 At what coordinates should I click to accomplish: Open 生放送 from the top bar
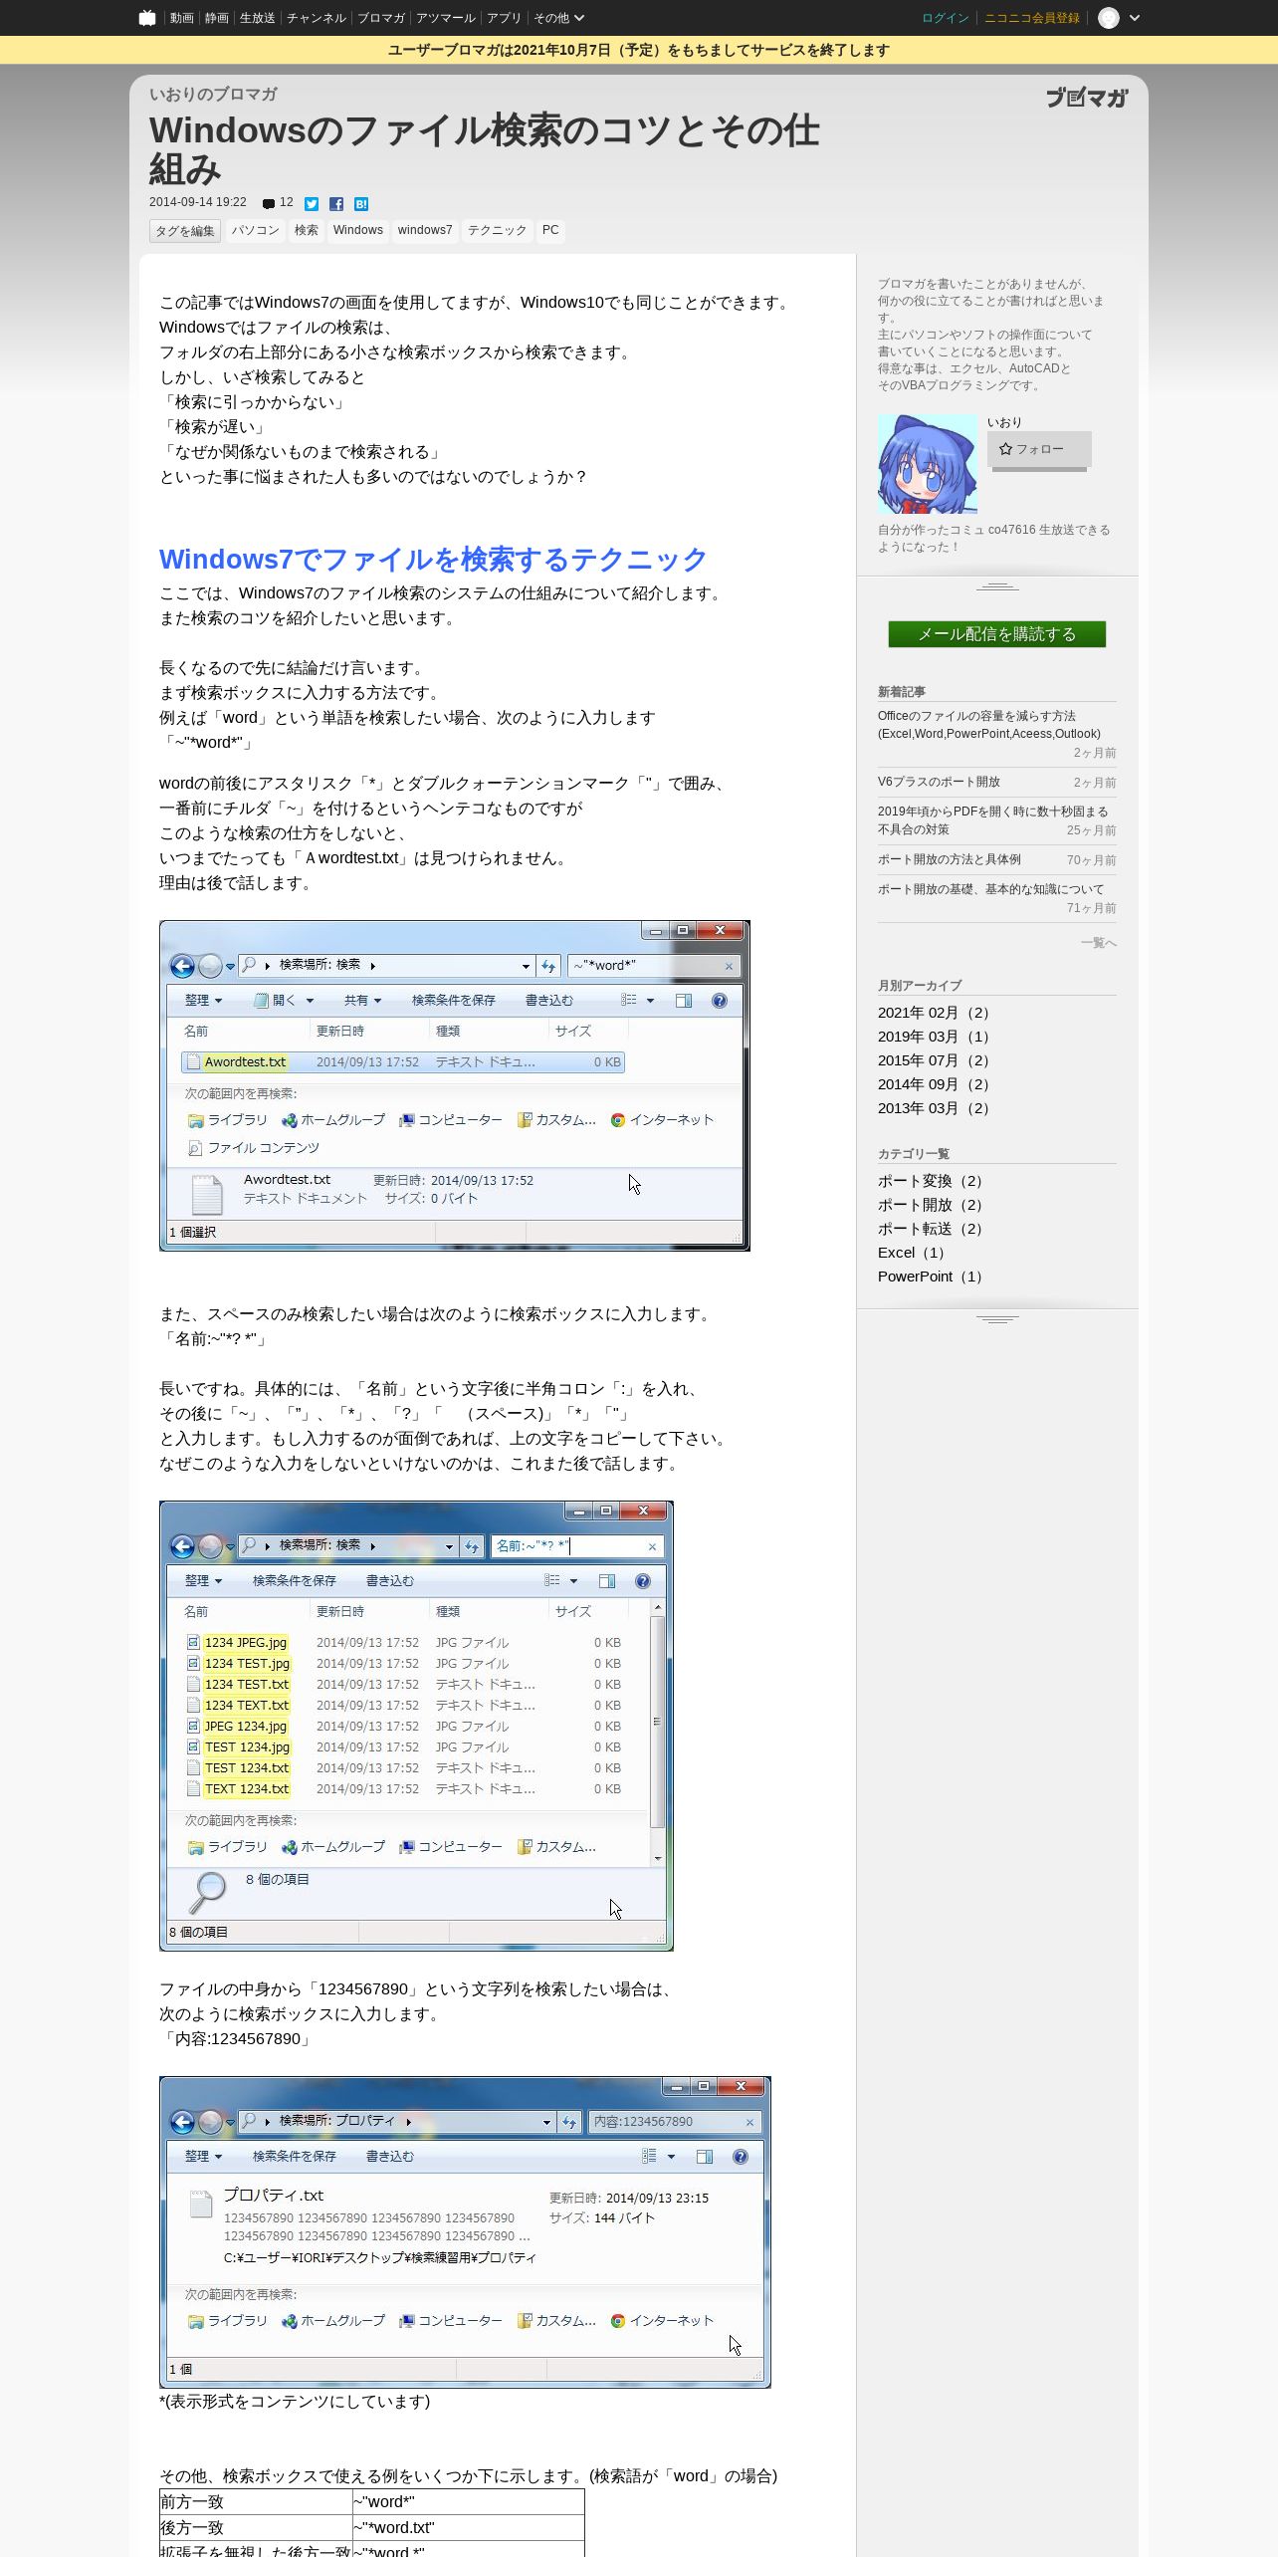257,18
